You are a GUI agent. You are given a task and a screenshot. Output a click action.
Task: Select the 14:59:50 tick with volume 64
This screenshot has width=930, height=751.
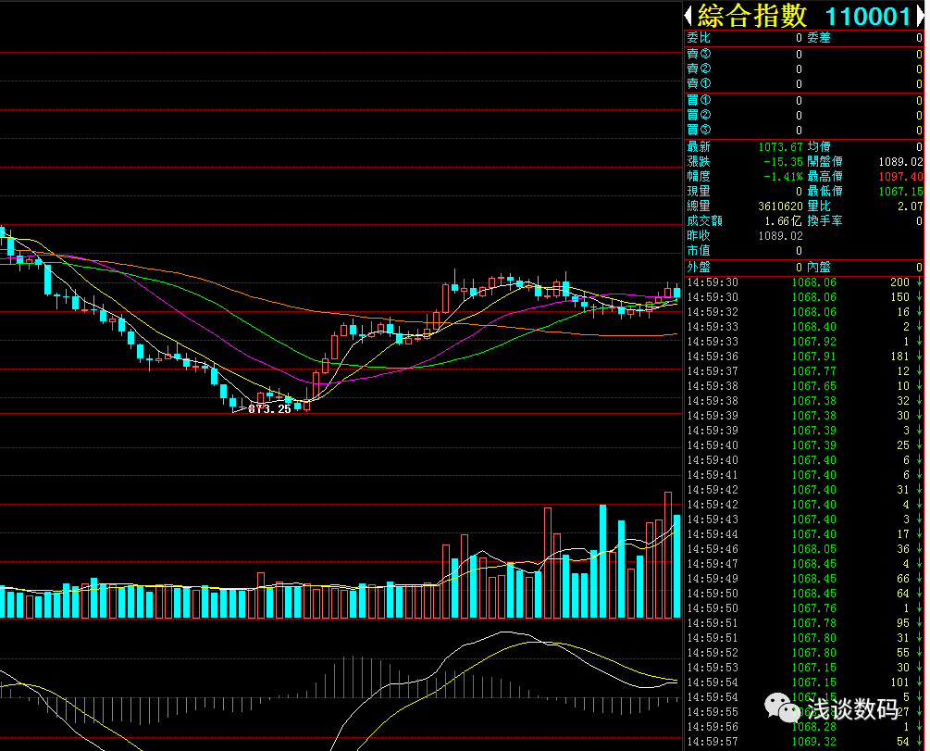click(x=804, y=594)
